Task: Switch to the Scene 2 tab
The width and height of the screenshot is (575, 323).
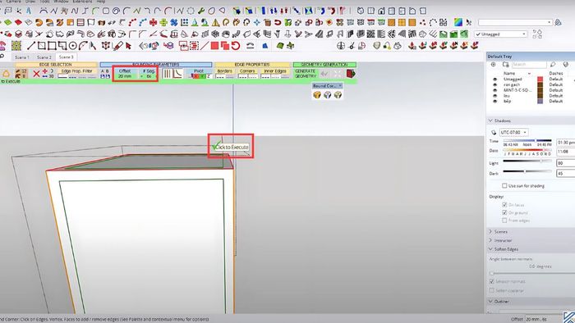Action: [x=44, y=57]
